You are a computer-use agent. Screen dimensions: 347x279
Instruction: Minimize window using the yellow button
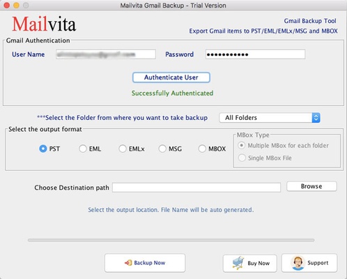point(16,5)
